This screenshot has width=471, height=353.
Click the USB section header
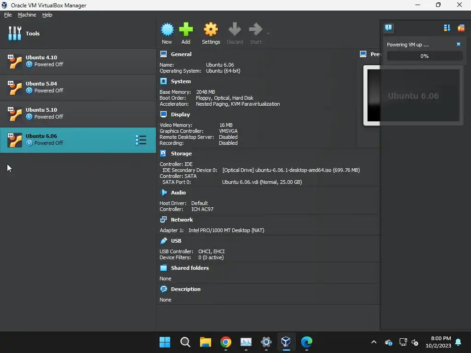[x=176, y=241]
